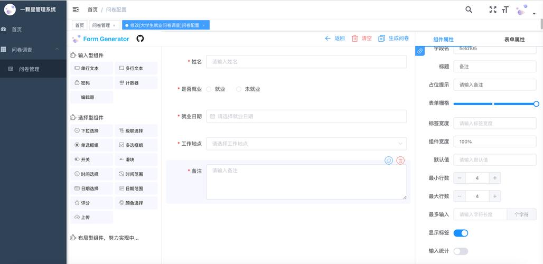Increase 最小行数 with plus button

click(495, 178)
